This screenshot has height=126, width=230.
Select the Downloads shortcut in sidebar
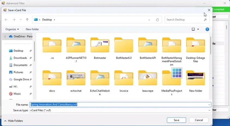(20, 58)
